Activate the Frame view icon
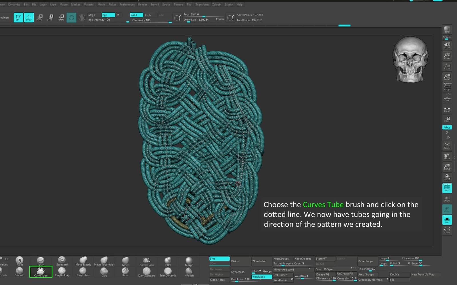Viewport: 457px width, 285px height. 447,146
